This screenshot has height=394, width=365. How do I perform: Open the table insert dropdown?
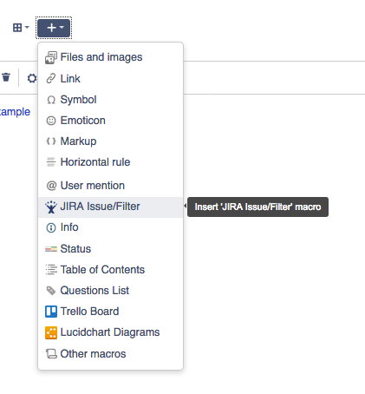coord(21,28)
